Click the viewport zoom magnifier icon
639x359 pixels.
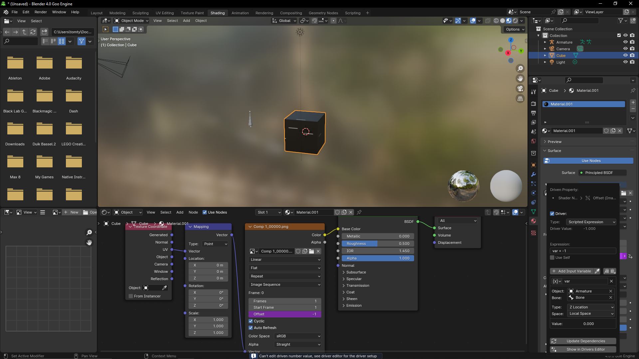pos(520,69)
